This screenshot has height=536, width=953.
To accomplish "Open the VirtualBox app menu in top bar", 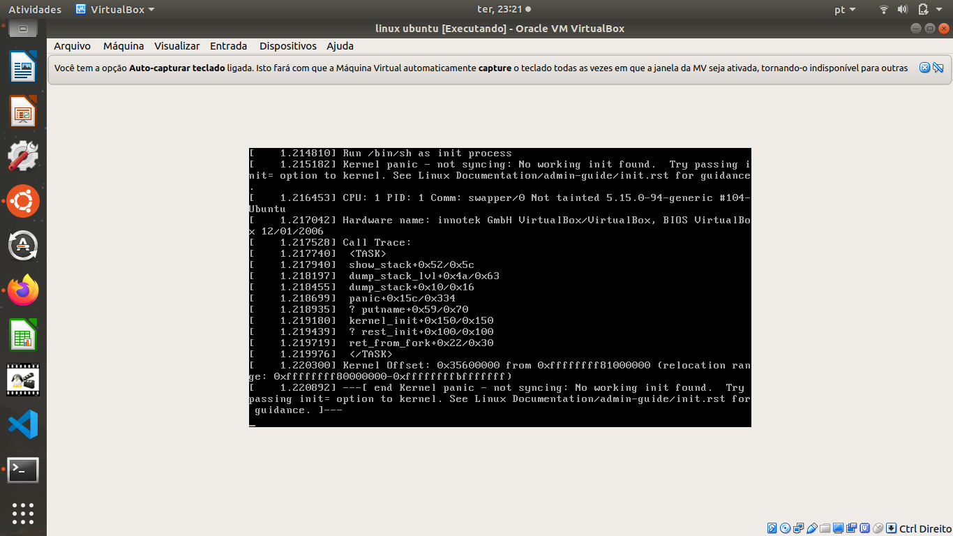I will pyautogui.click(x=115, y=9).
